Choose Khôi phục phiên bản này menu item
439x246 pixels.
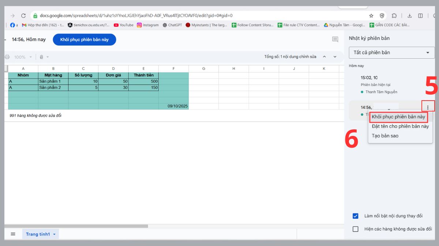pyautogui.click(x=398, y=117)
